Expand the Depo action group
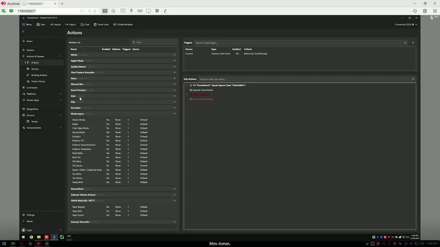Image resolution: width=440 pixels, height=247 pixels. click(x=175, y=78)
